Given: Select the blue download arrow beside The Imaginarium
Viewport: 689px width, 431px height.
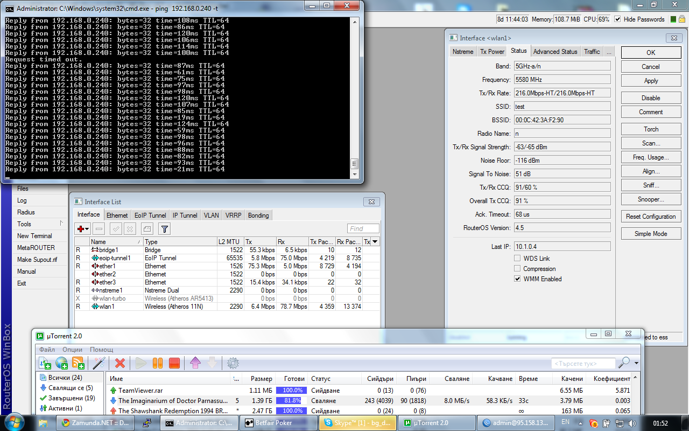Looking at the screenshot, I should click(x=113, y=401).
